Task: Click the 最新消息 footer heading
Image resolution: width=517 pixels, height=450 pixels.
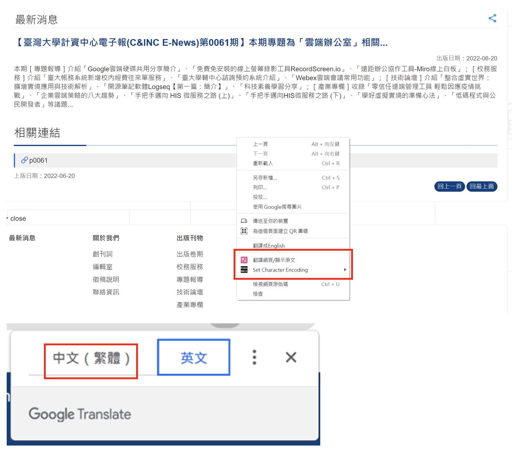Action: [22, 238]
